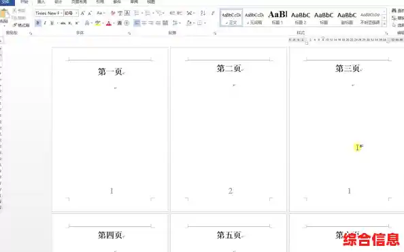
Task: Open the highlight color dropdown arrow
Action: click(103, 23)
